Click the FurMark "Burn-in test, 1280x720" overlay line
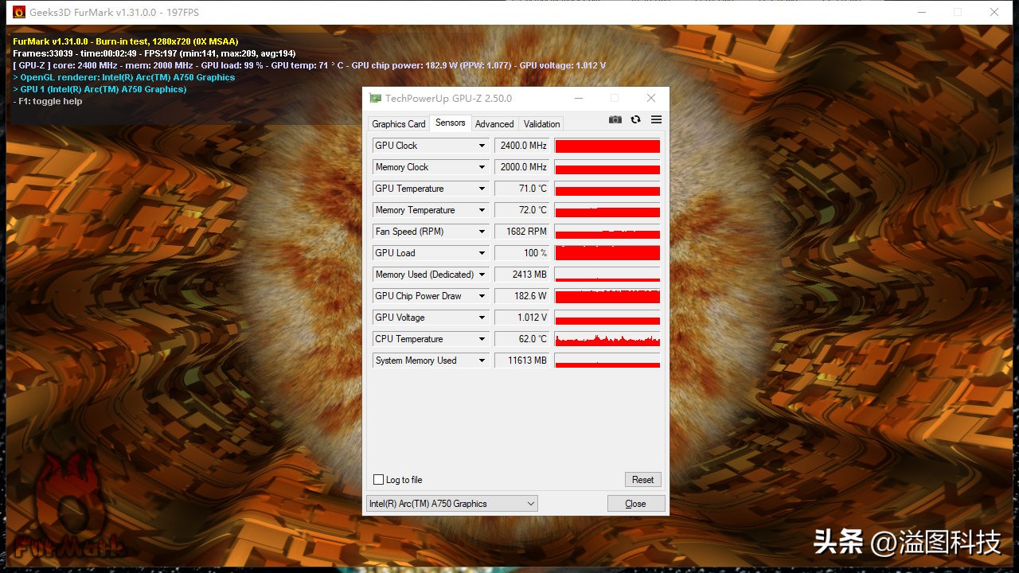 coord(126,41)
